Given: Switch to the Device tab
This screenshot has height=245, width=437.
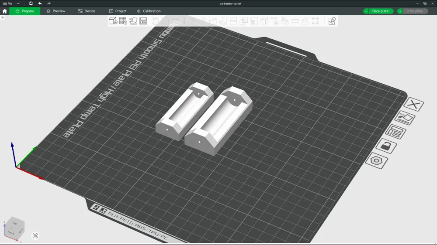Looking at the screenshot, I should [87, 11].
